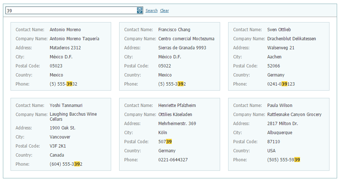Click México D.F. in Antonio Moreno's card
Image resolution: width=340 pixels, height=182 pixels.
[61, 57]
